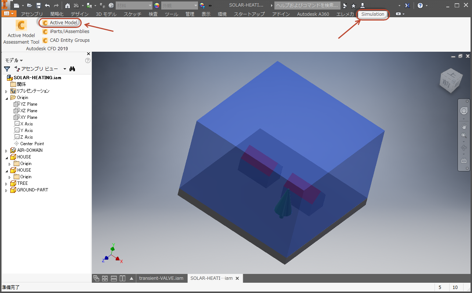Open the スケッチ ribbon tab
Image resolution: width=472 pixels, height=293 pixels.
(133, 14)
